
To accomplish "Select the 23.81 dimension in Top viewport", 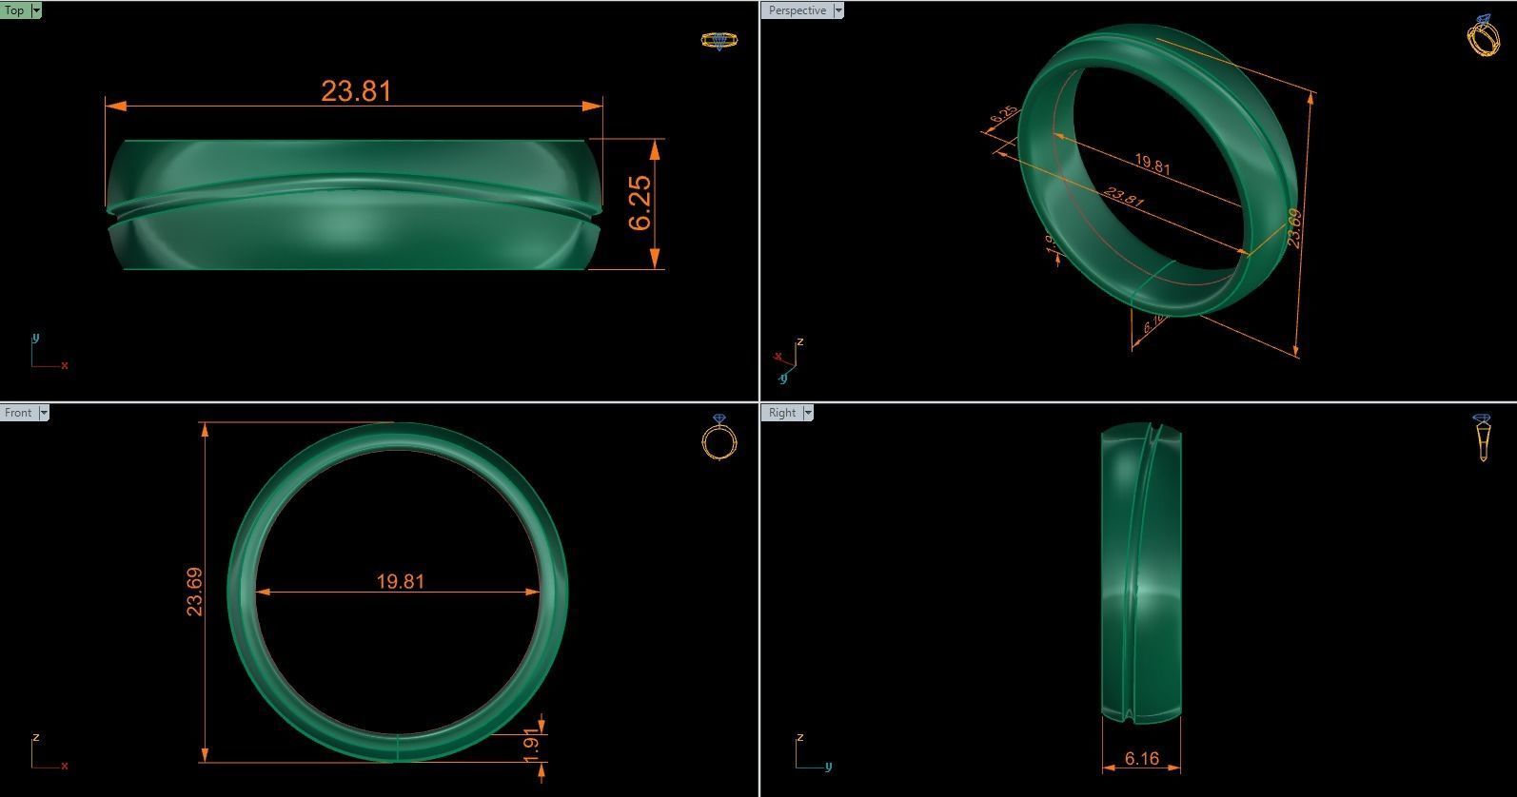I will (356, 90).
